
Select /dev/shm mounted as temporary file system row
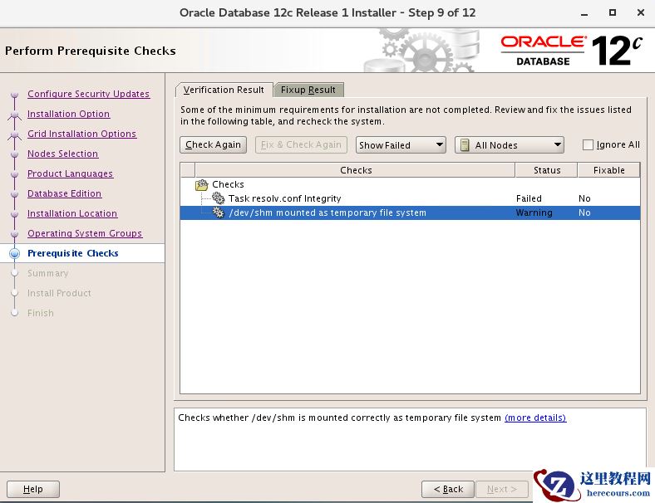(411, 212)
